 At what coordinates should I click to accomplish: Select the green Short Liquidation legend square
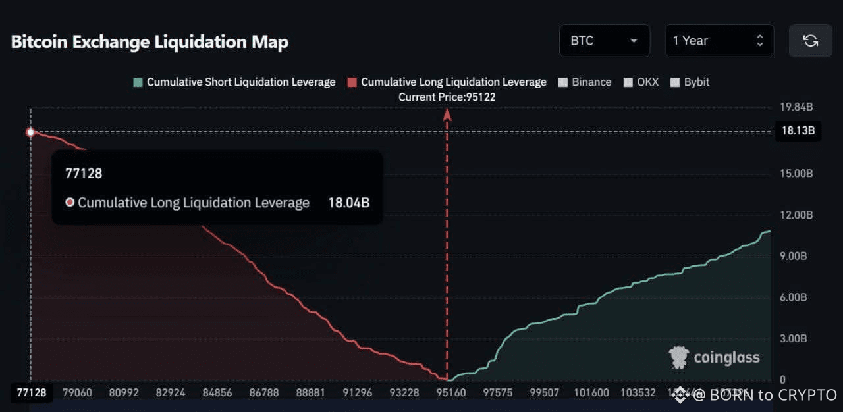click(x=138, y=82)
